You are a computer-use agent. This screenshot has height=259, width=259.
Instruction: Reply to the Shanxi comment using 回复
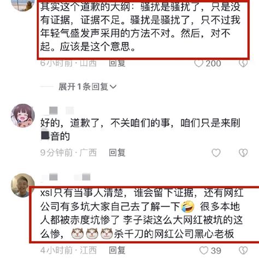pyautogui.click(x=117, y=63)
